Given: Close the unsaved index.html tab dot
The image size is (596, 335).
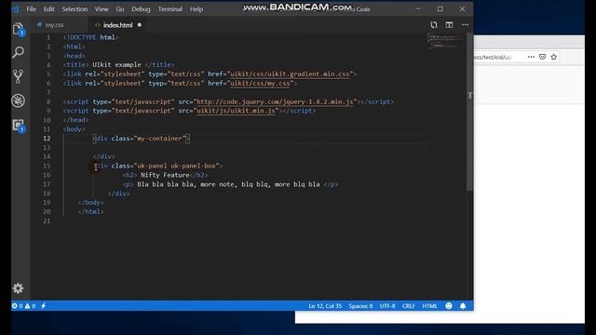Looking at the screenshot, I should point(140,25).
